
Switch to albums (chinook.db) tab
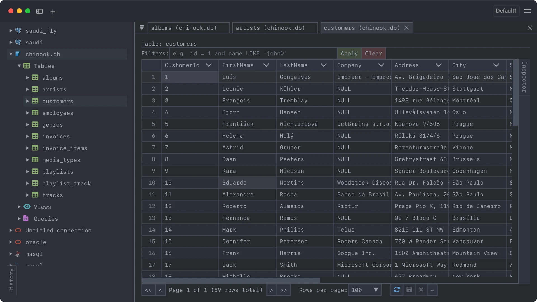tap(189, 28)
